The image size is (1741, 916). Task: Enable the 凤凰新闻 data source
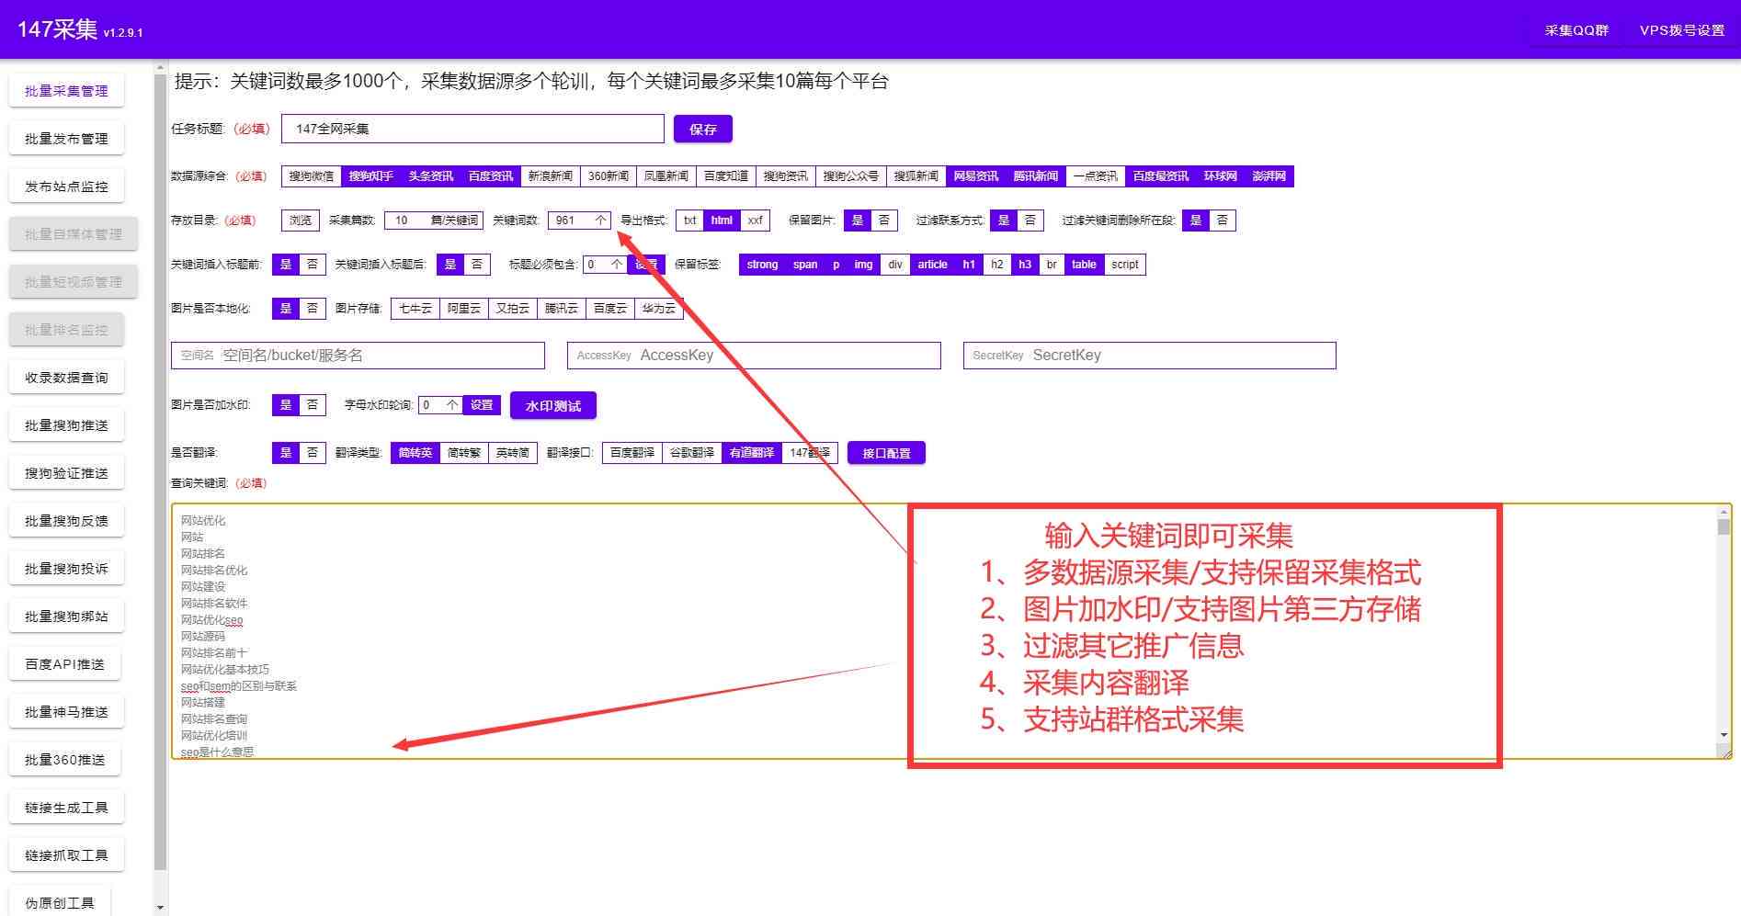coord(666,176)
